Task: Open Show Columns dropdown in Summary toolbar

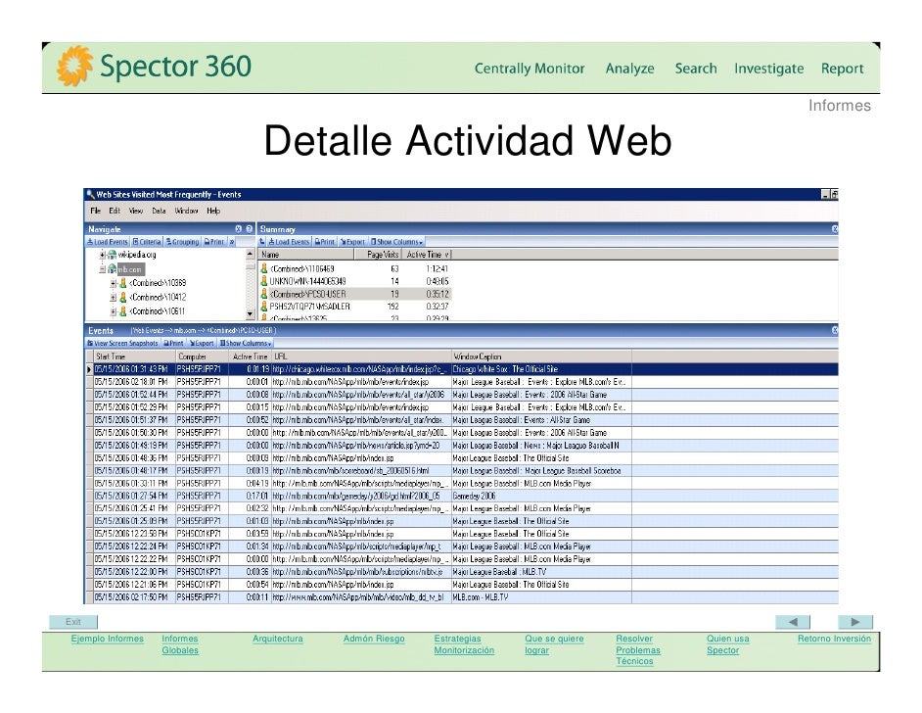Action: tap(397, 242)
